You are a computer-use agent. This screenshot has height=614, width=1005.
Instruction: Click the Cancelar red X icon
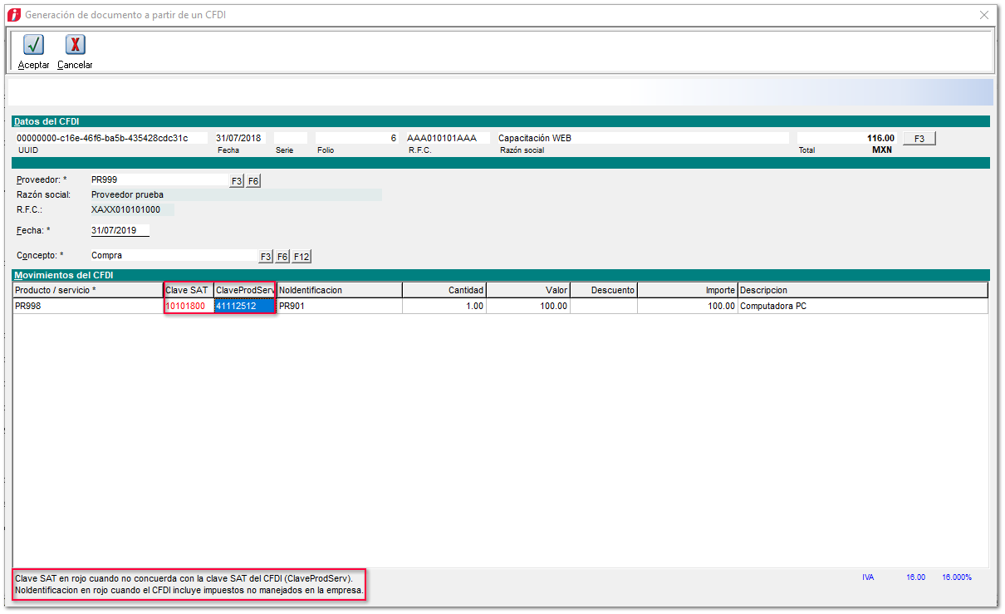point(75,45)
